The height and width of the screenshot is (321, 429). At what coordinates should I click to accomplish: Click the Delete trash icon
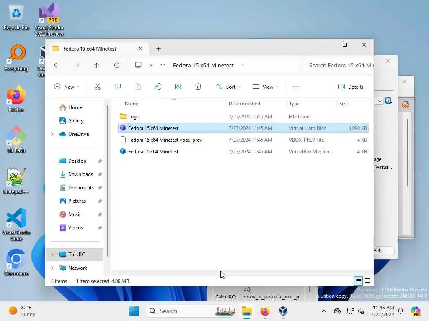198,87
